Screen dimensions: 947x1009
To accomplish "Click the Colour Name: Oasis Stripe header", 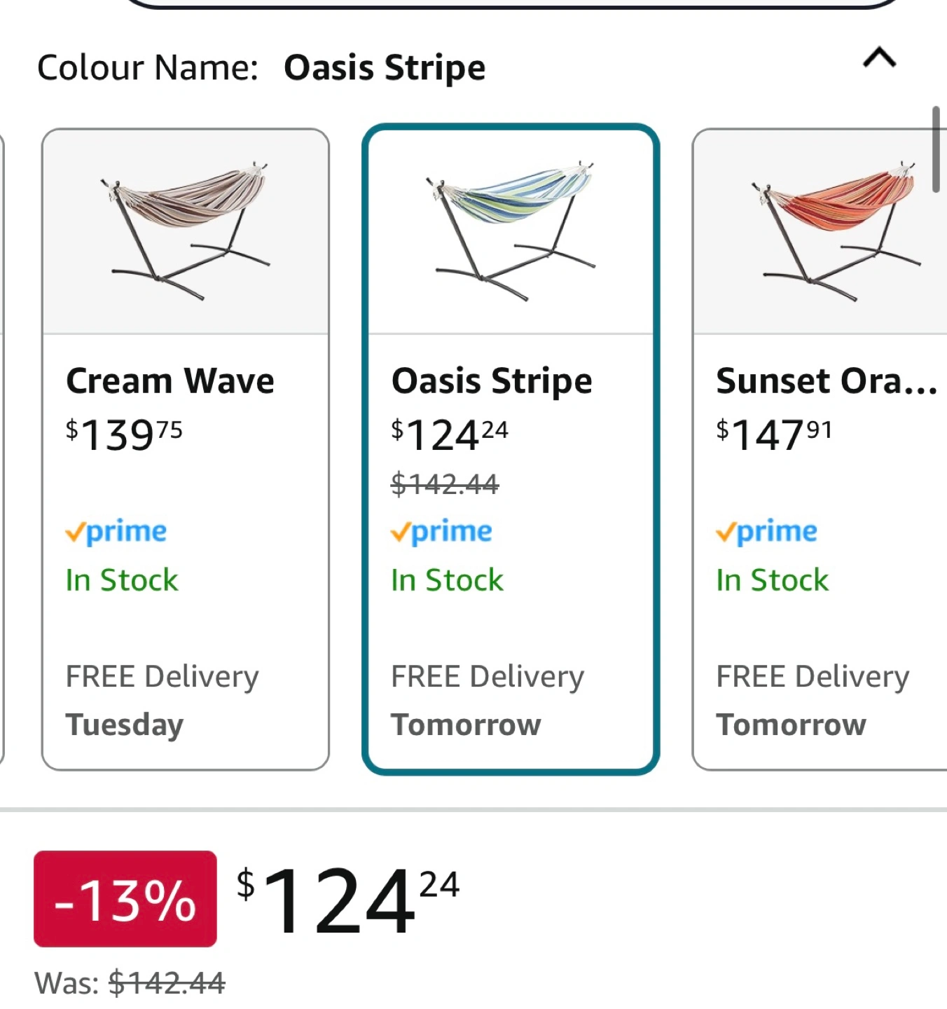I will [x=261, y=68].
